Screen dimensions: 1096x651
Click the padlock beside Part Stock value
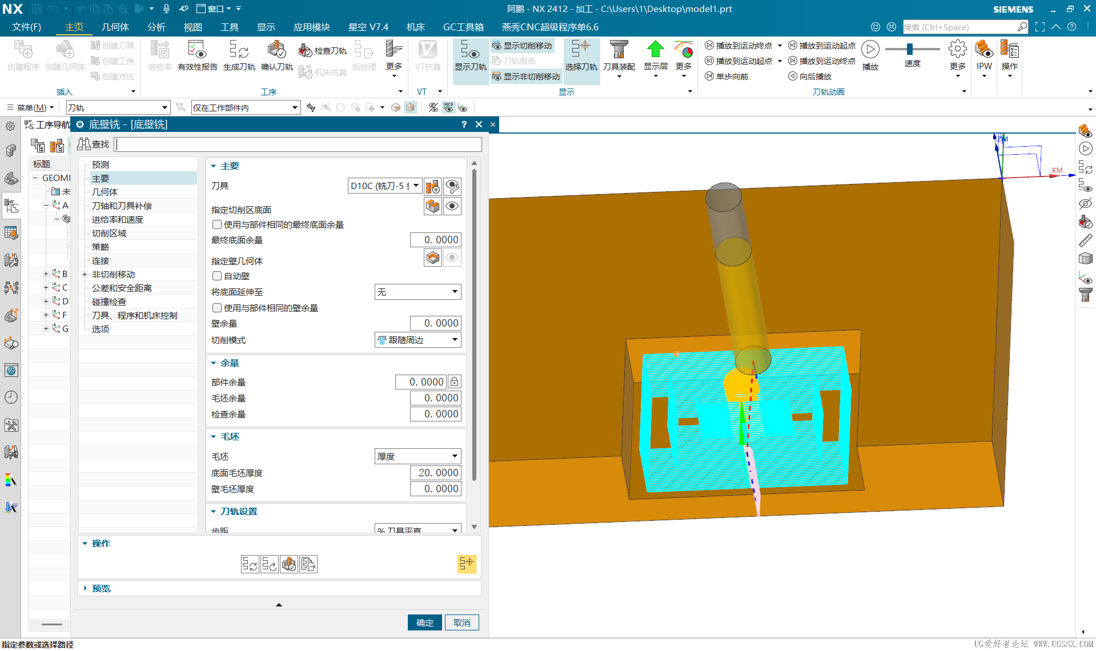click(454, 381)
